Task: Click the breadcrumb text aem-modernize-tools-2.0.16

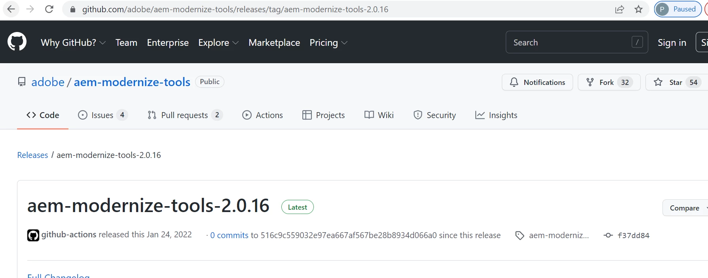Action: click(x=109, y=155)
